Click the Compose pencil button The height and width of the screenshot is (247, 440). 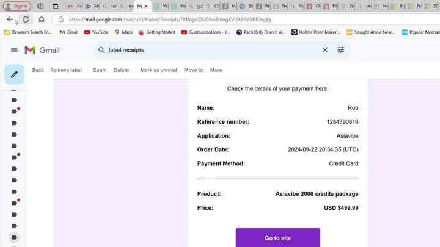pyautogui.click(x=14, y=74)
